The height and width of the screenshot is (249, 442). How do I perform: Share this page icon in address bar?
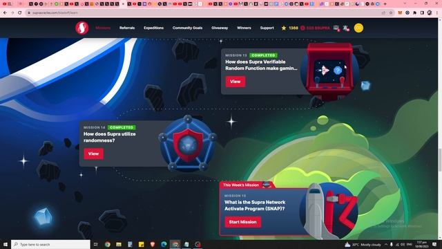pyautogui.click(x=383, y=12)
